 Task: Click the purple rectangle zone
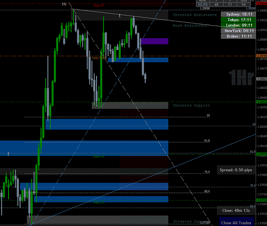coord(155,41)
